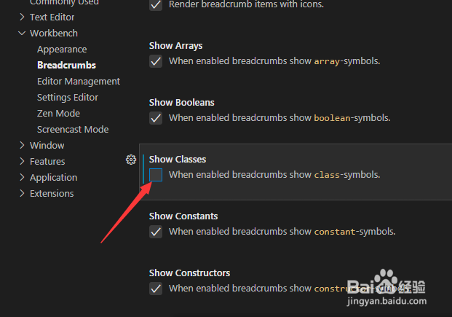This screenshot has width=452, height=317.
Task: Enable the Show Classes checkbox
Action: click(x=156, y=175)
